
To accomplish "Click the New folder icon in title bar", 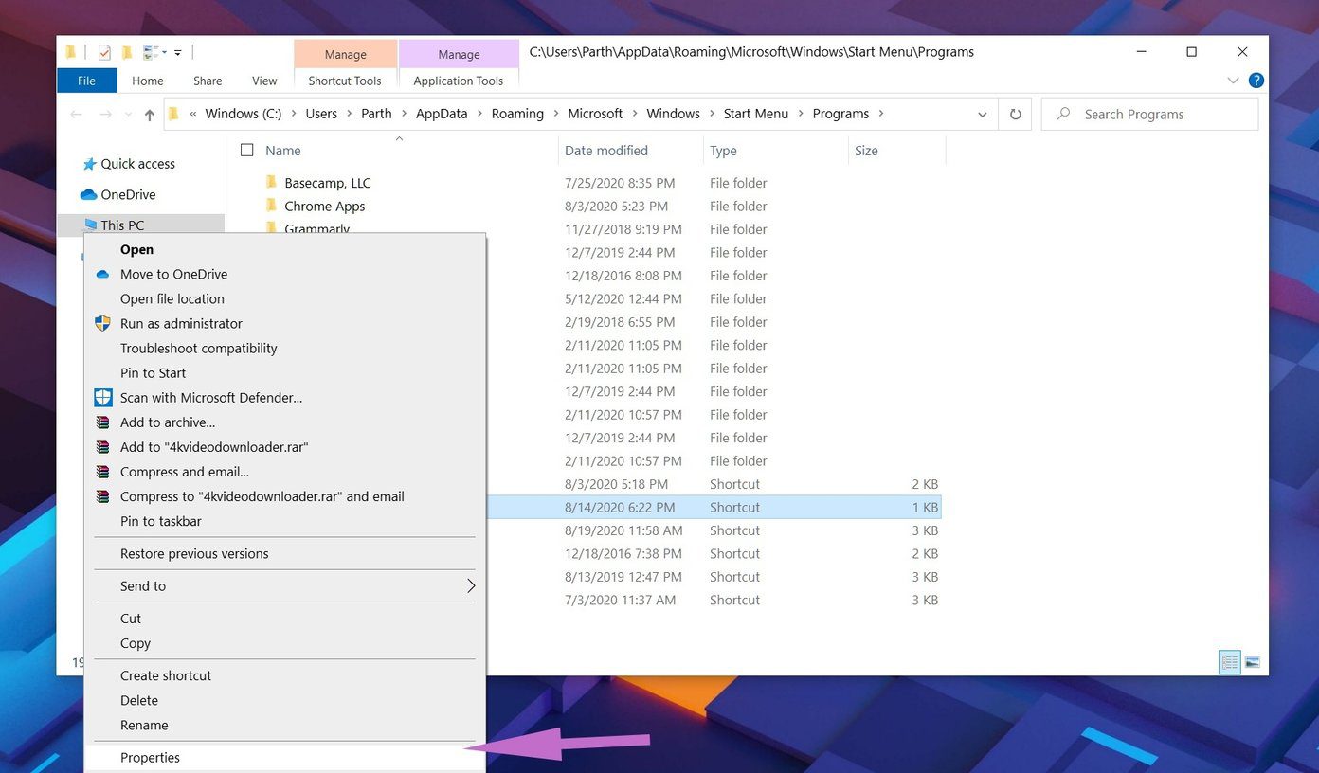I will [x=126, y=52].
